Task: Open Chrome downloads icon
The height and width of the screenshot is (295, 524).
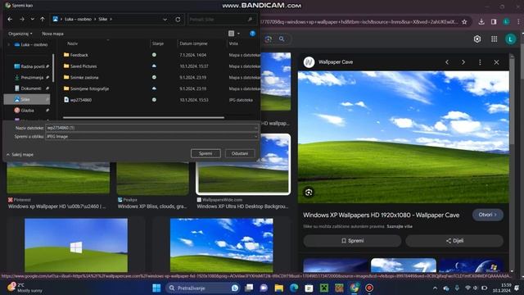Action: [481, 22]
